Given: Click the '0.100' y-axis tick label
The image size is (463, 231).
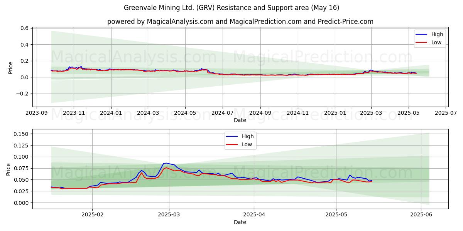Looking at the screenshot, I should (22, 157).
